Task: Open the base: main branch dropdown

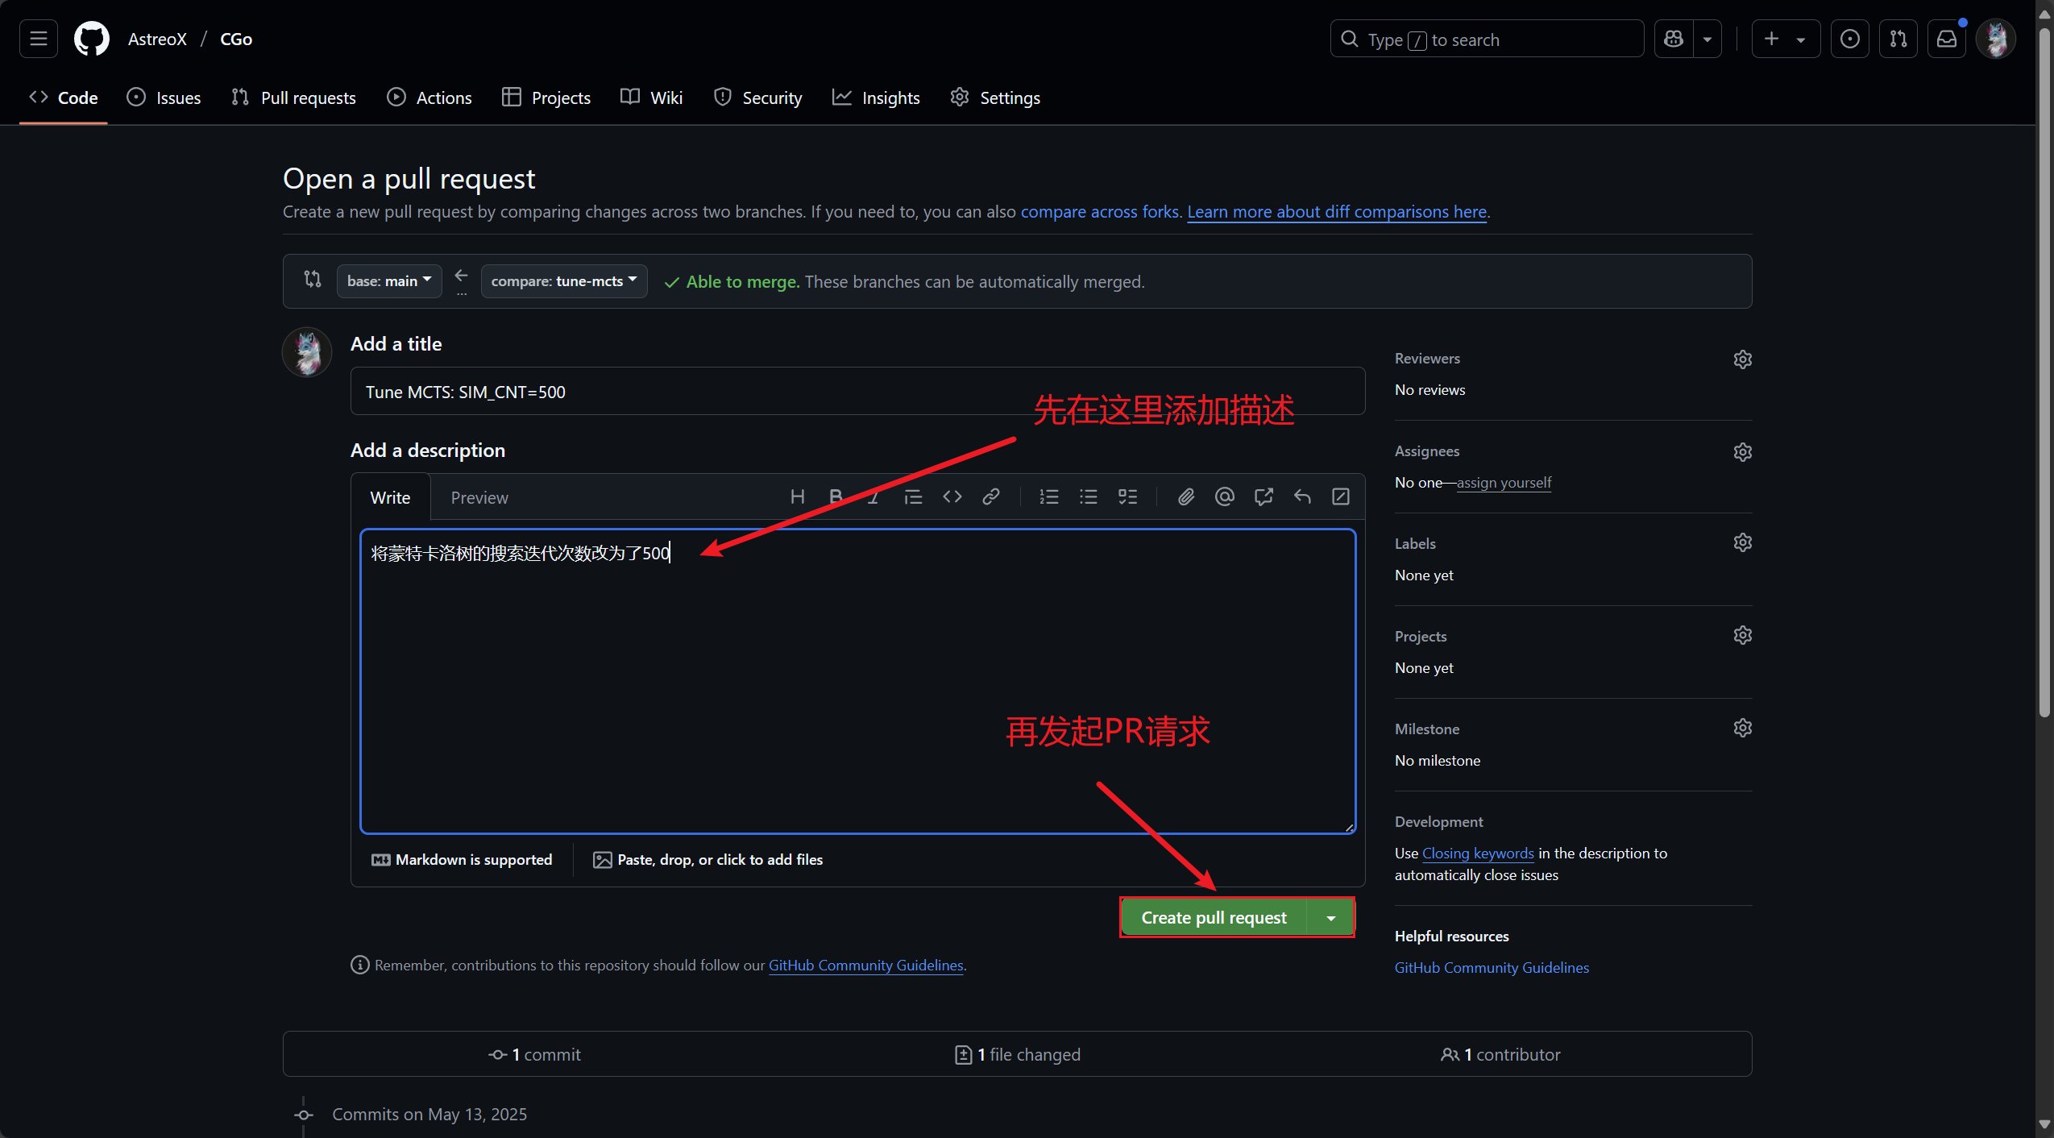Action: [389, 280]
